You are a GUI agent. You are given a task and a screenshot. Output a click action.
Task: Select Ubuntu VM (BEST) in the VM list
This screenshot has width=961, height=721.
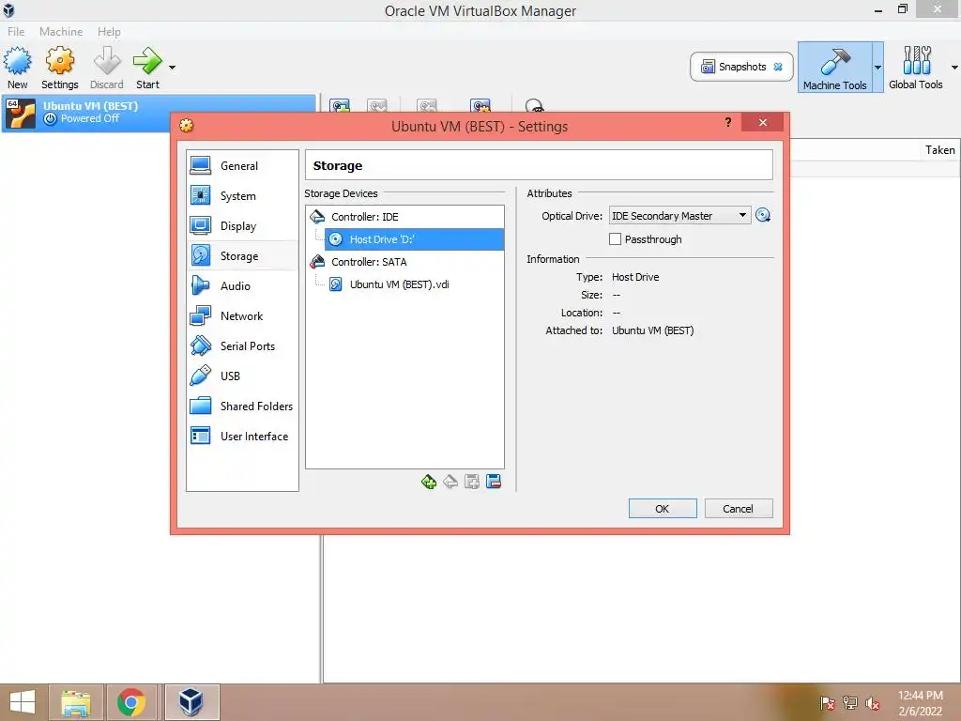click(x=158, y=113)
